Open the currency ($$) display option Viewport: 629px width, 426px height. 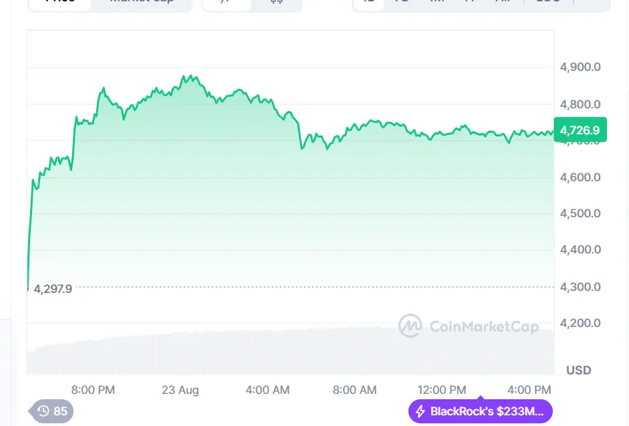coord(277,3)
